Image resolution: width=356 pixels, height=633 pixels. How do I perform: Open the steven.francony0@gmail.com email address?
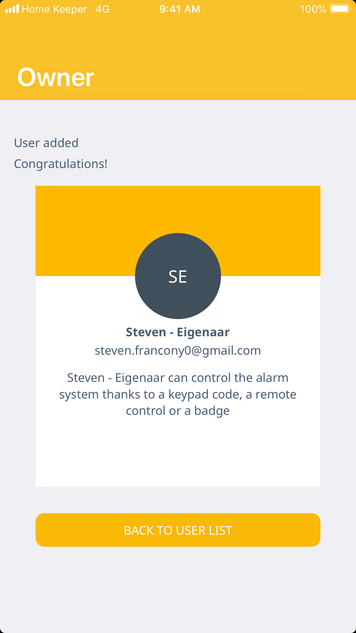178,351
